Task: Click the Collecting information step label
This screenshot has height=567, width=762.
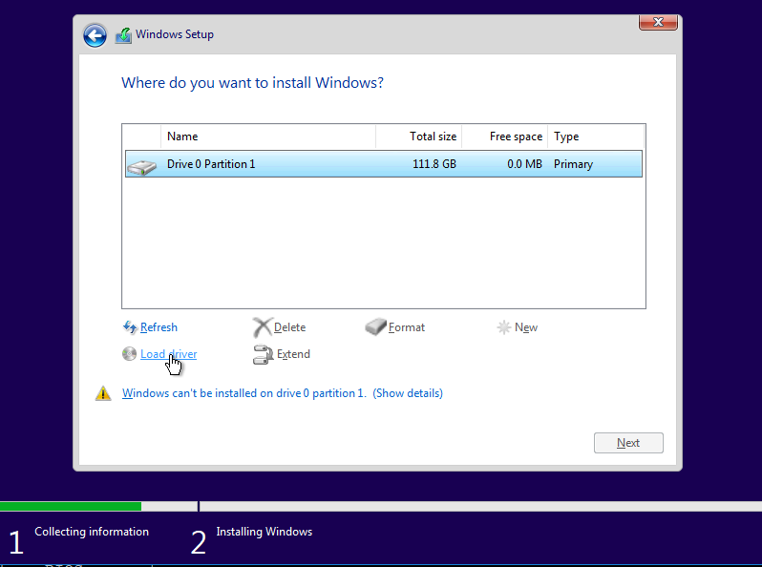Action: (x=92, y=532)
